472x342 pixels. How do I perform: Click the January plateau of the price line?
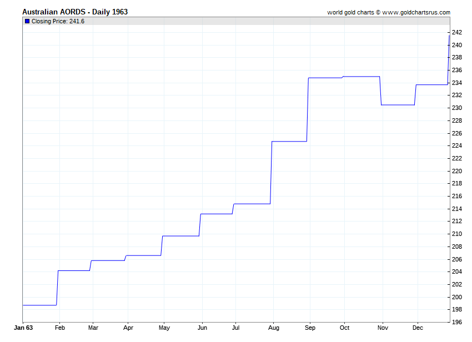tap(39, 305)
